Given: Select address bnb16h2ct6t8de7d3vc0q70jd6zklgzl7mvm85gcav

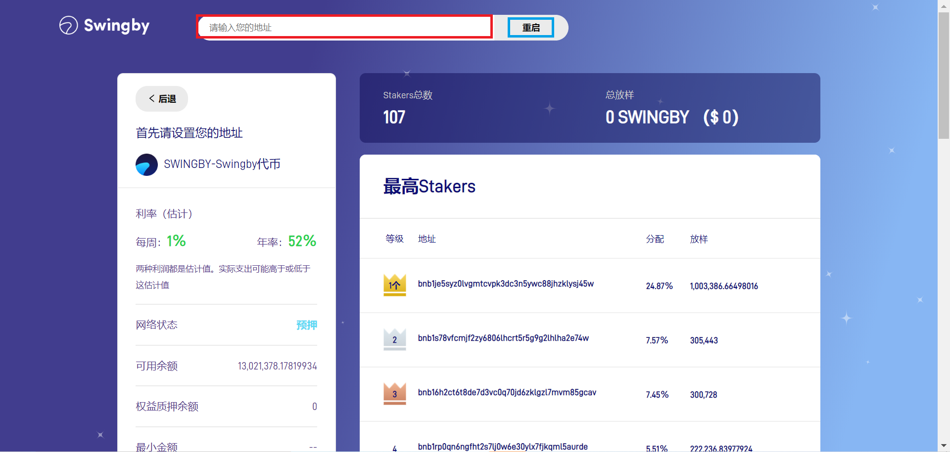Looking at the screenshot, I should point(507,392).
